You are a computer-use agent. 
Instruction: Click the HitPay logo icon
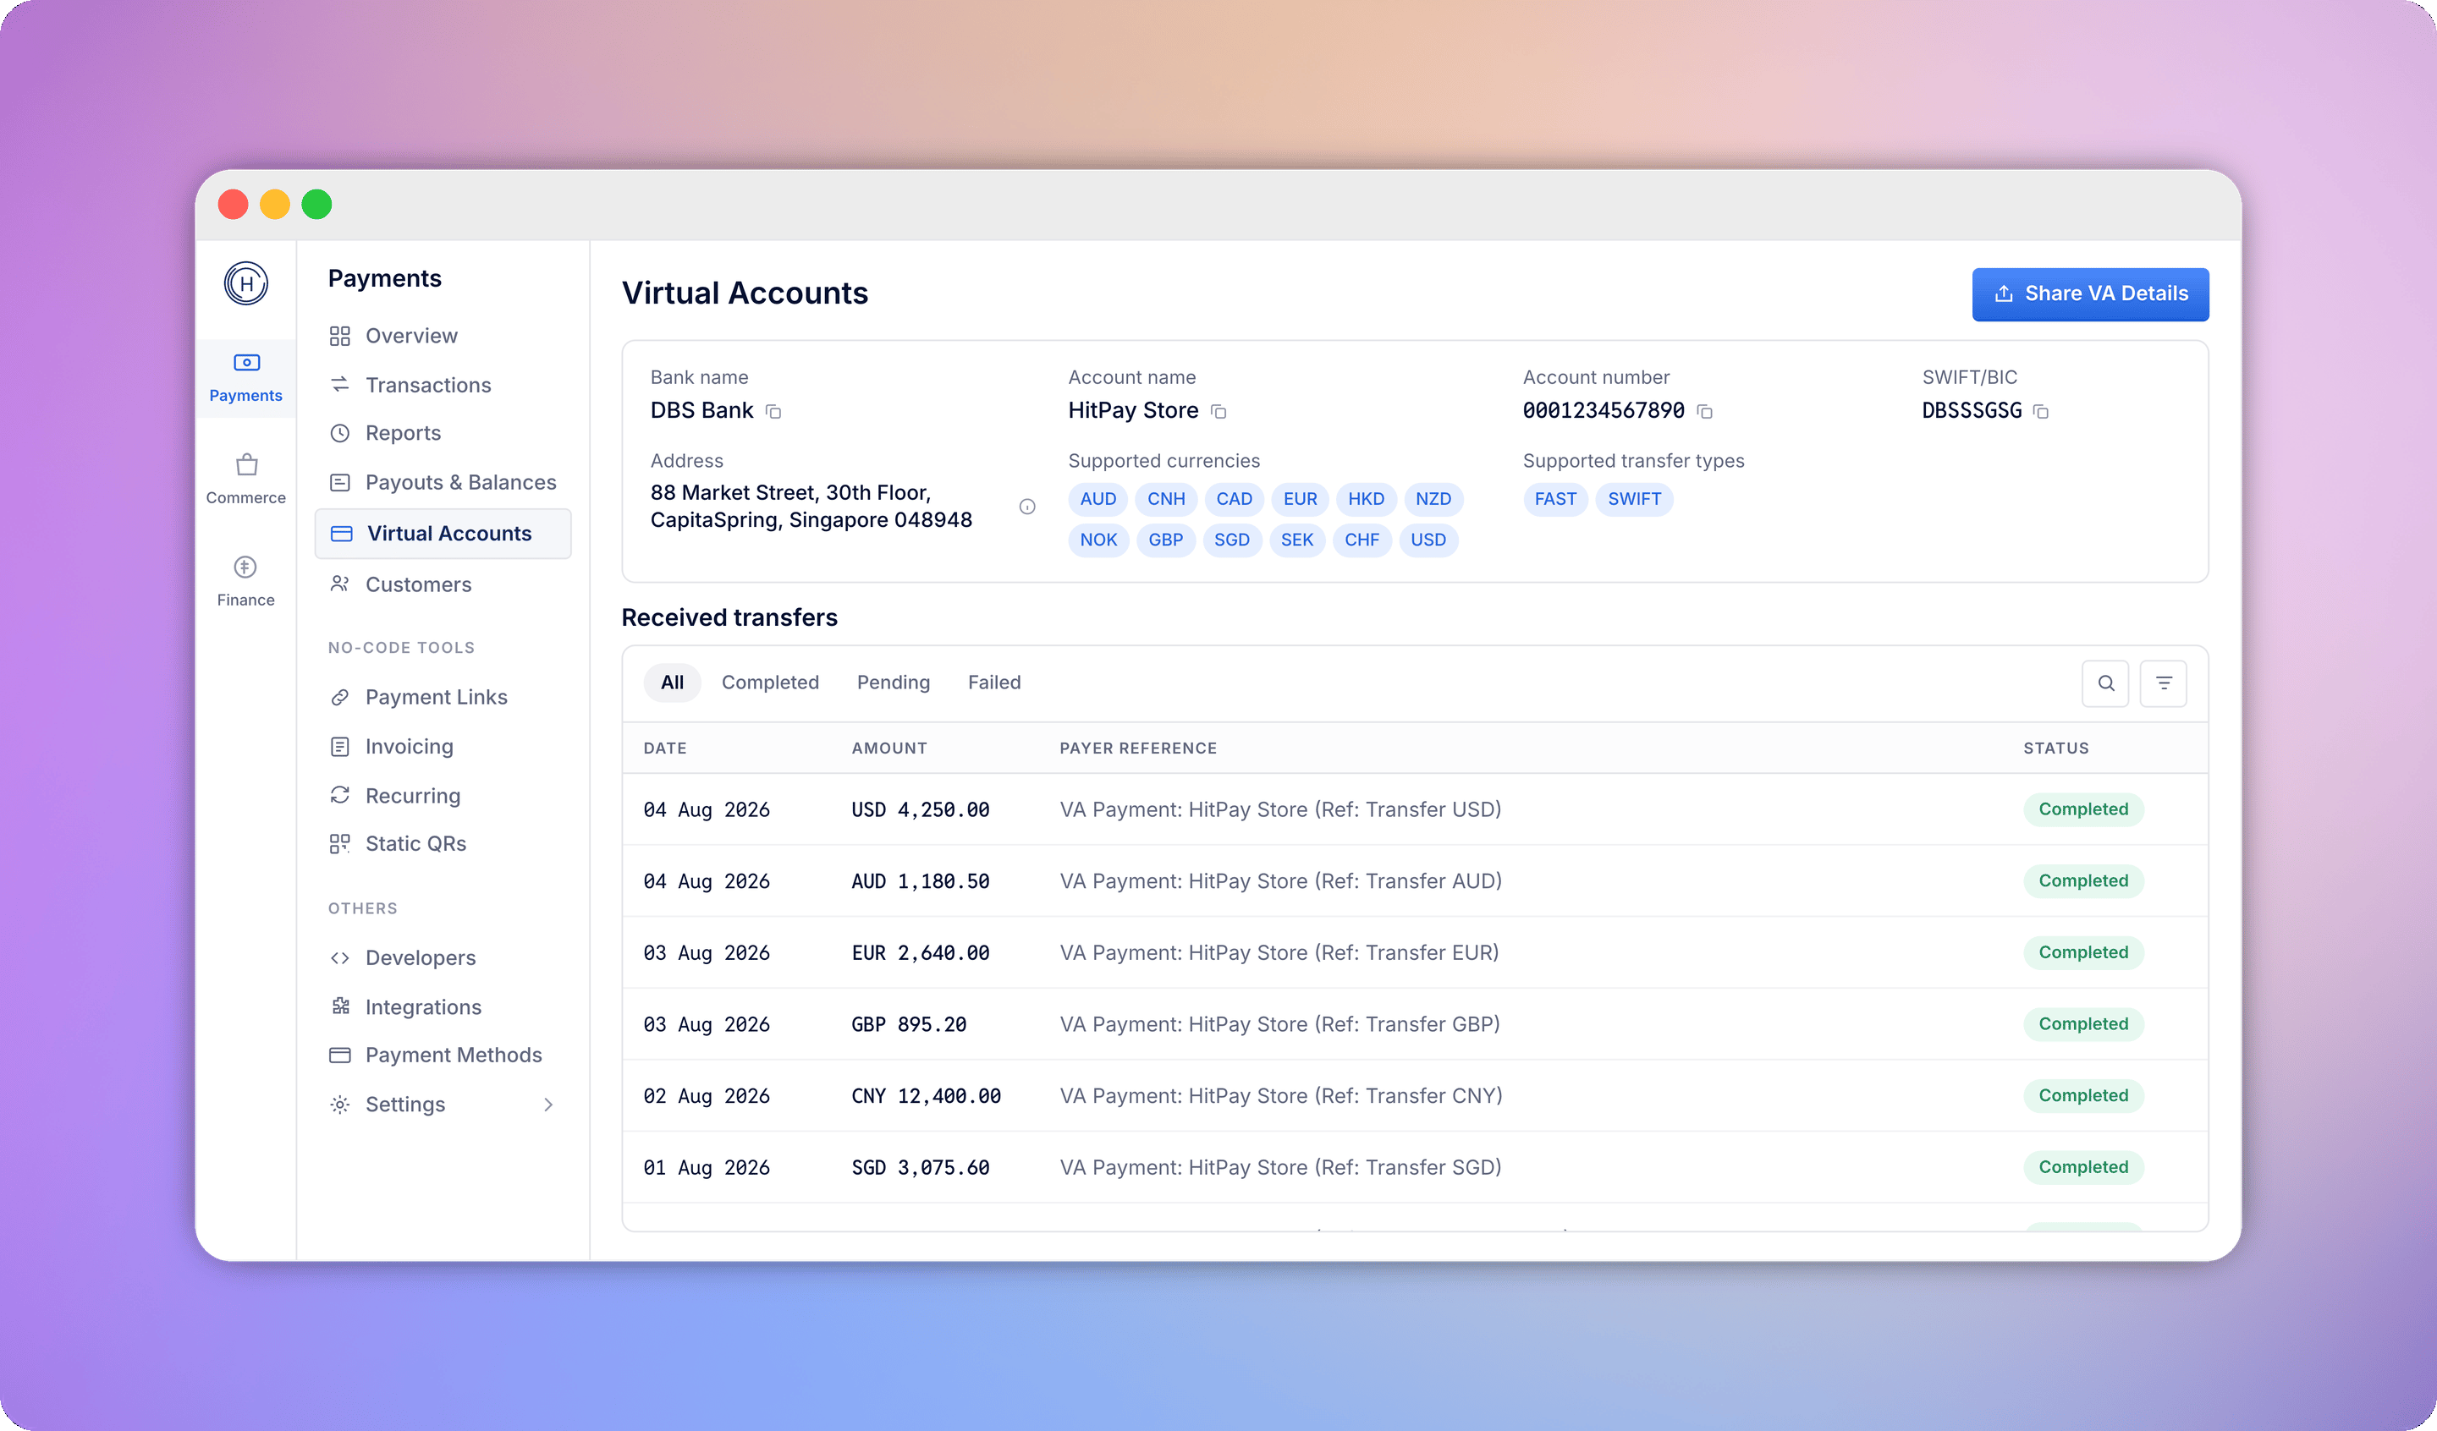[245, 283]
